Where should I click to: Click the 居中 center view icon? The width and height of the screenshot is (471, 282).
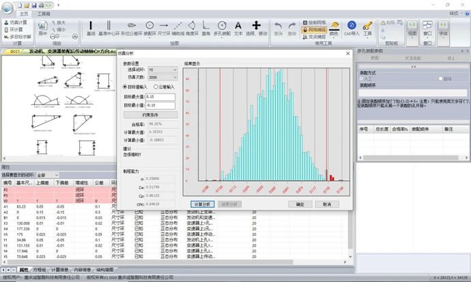pos(43,28)
